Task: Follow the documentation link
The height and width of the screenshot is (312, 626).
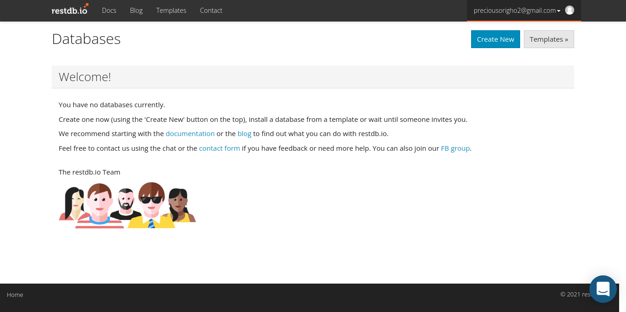Action: coord(190,134)
